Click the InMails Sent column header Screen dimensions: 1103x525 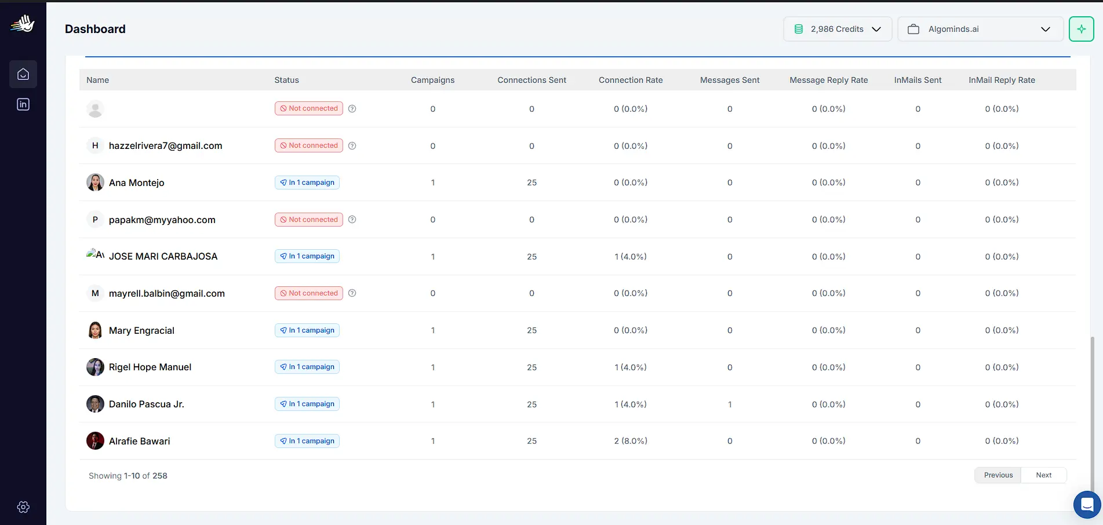tap(918, 80)
